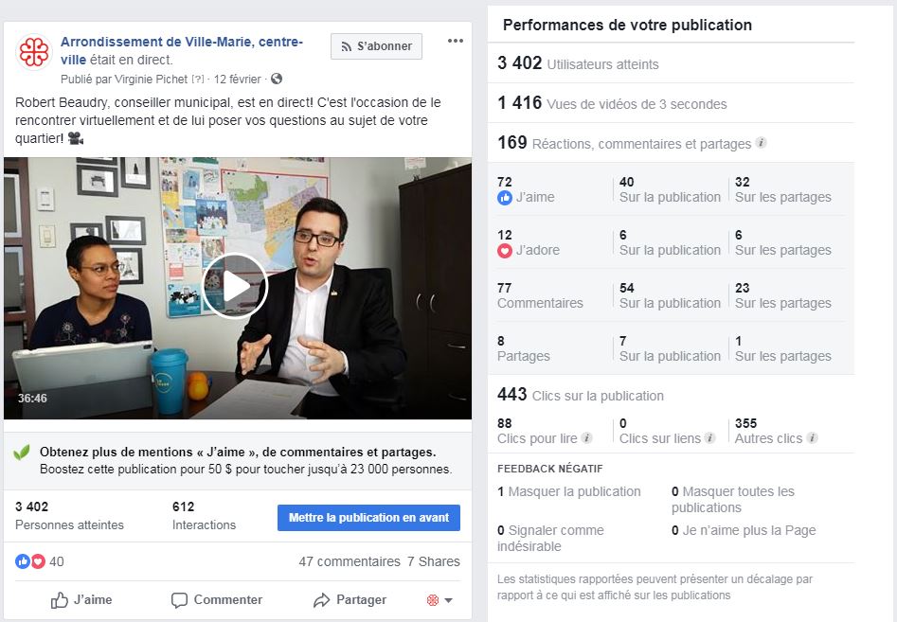
Task: Click the Partager share button
Action: 350,599
